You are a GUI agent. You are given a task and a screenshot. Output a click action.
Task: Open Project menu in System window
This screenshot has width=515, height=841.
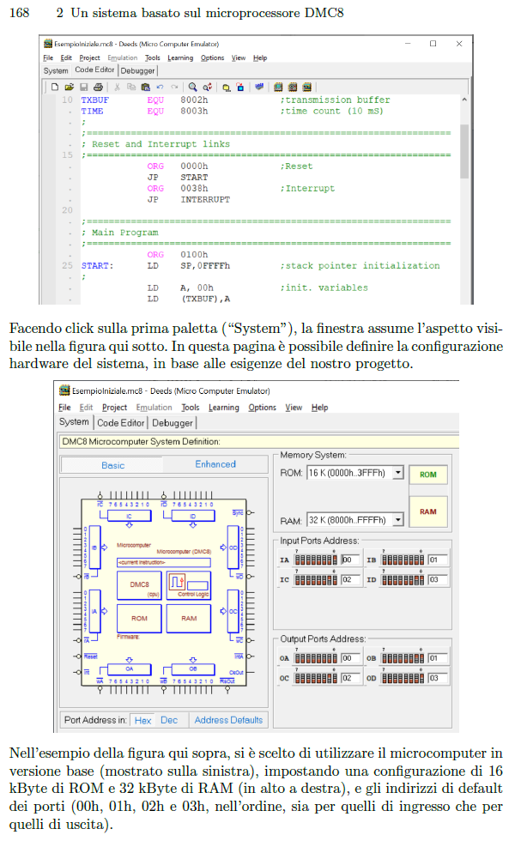(114, 408)
